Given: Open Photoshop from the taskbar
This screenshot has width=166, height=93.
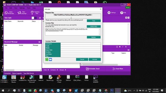Looking at the screenshot, I should [x=112, y=90].
